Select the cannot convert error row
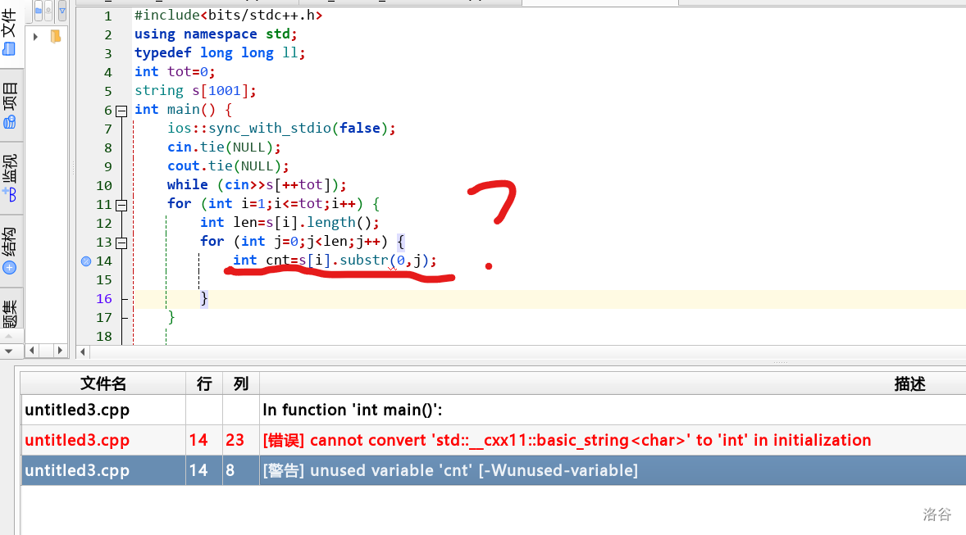 pos(492,441)
